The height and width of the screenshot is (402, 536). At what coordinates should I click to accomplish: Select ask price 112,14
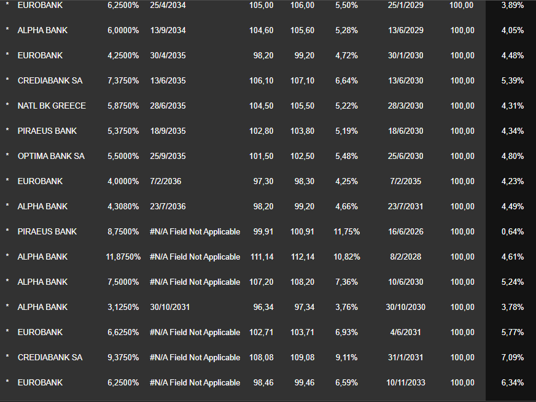(303, 257)
